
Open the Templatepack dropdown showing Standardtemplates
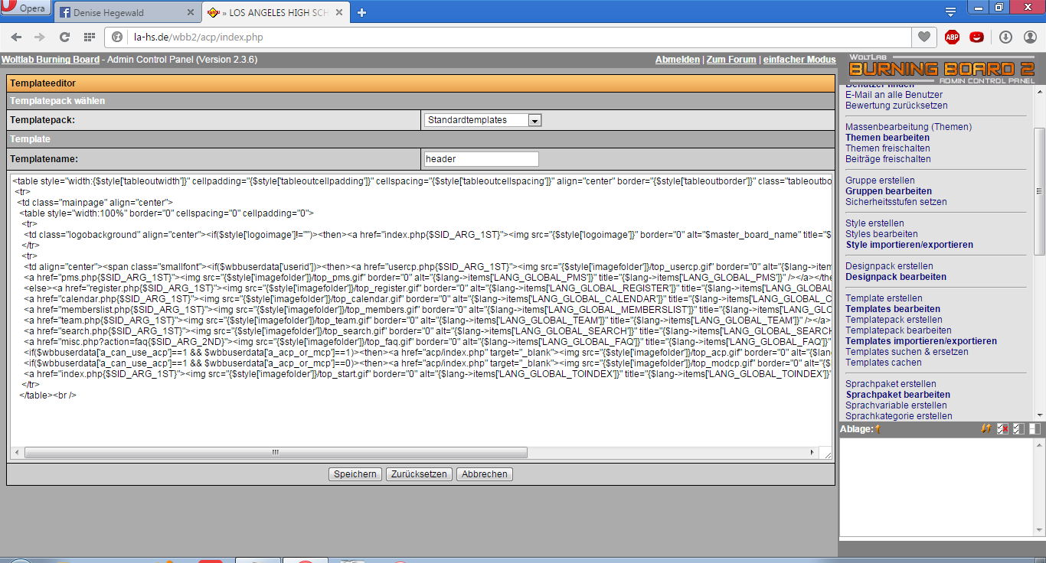(x=482, y=120)
